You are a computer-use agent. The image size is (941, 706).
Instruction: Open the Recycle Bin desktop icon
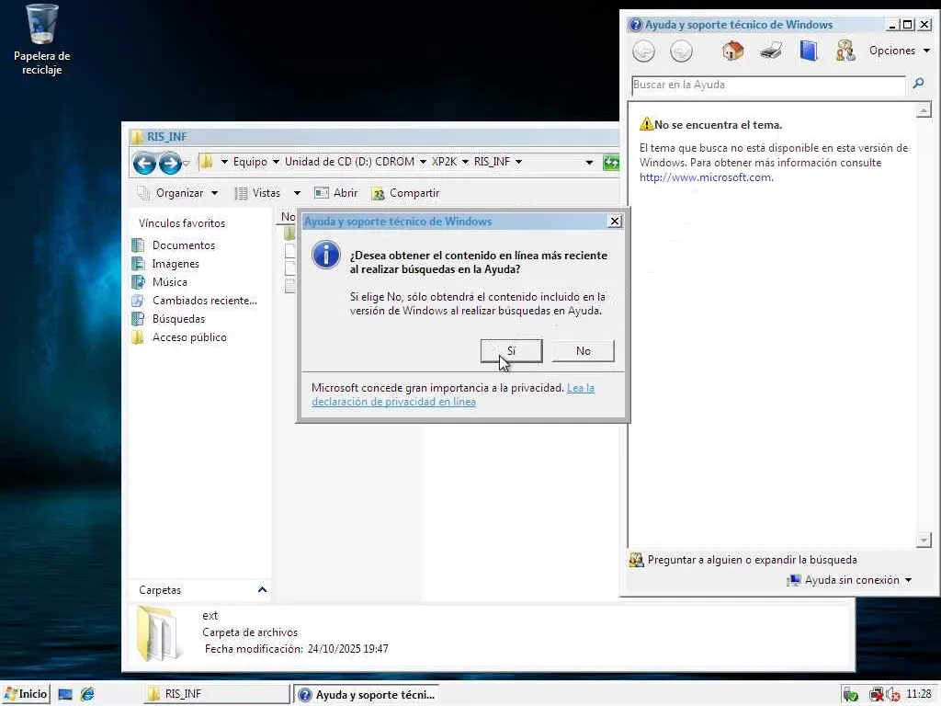41,39
